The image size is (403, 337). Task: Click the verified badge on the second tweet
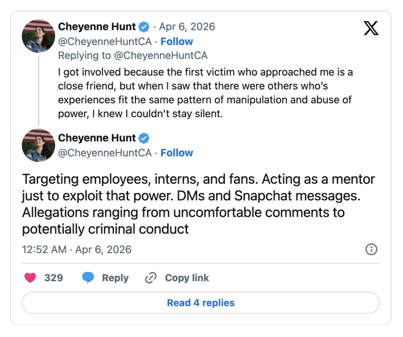pyautogui.click(x=144, y=138)
